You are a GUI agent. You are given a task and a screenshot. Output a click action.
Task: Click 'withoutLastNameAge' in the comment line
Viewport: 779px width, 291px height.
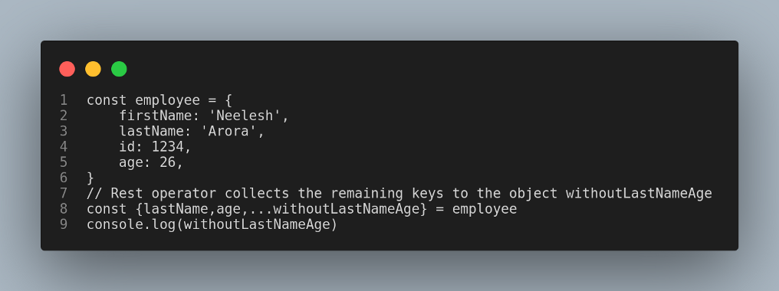point(639,193)
